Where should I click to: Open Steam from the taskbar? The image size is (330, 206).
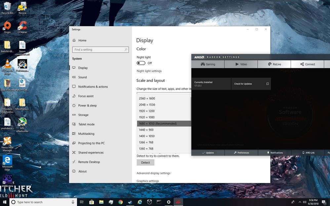point(130,202)
